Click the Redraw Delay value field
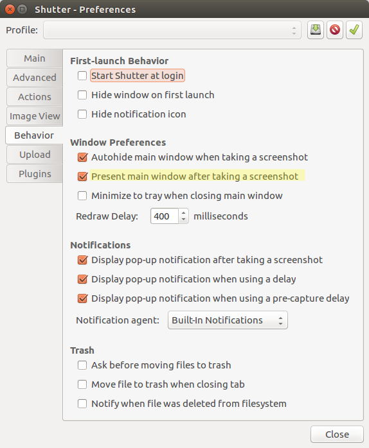The height and width of the screenshot is (448, 369). [165, 216]
